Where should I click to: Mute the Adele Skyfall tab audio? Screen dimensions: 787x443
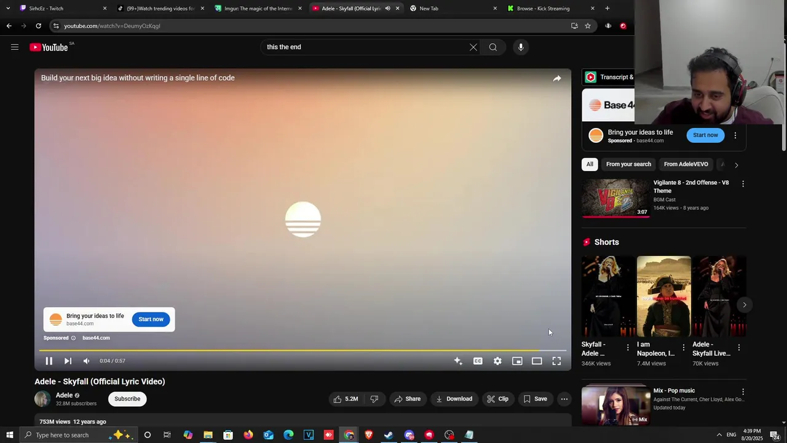(387, 9)
